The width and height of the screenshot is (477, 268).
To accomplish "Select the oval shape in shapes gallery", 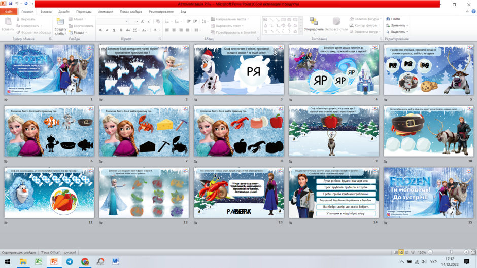I will point(289,19).
